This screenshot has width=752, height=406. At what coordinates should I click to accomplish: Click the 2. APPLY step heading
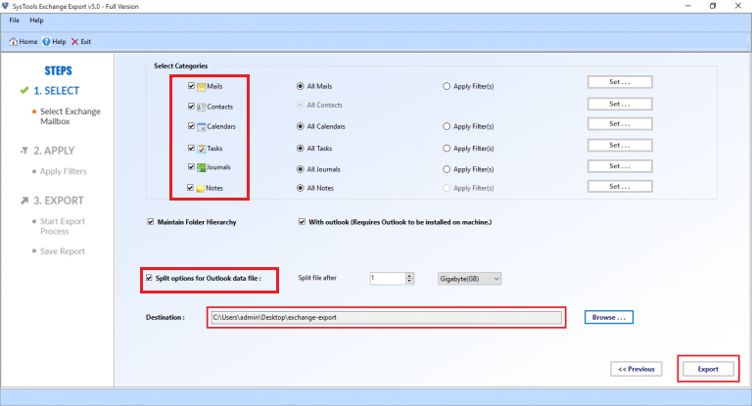(54, 151)
